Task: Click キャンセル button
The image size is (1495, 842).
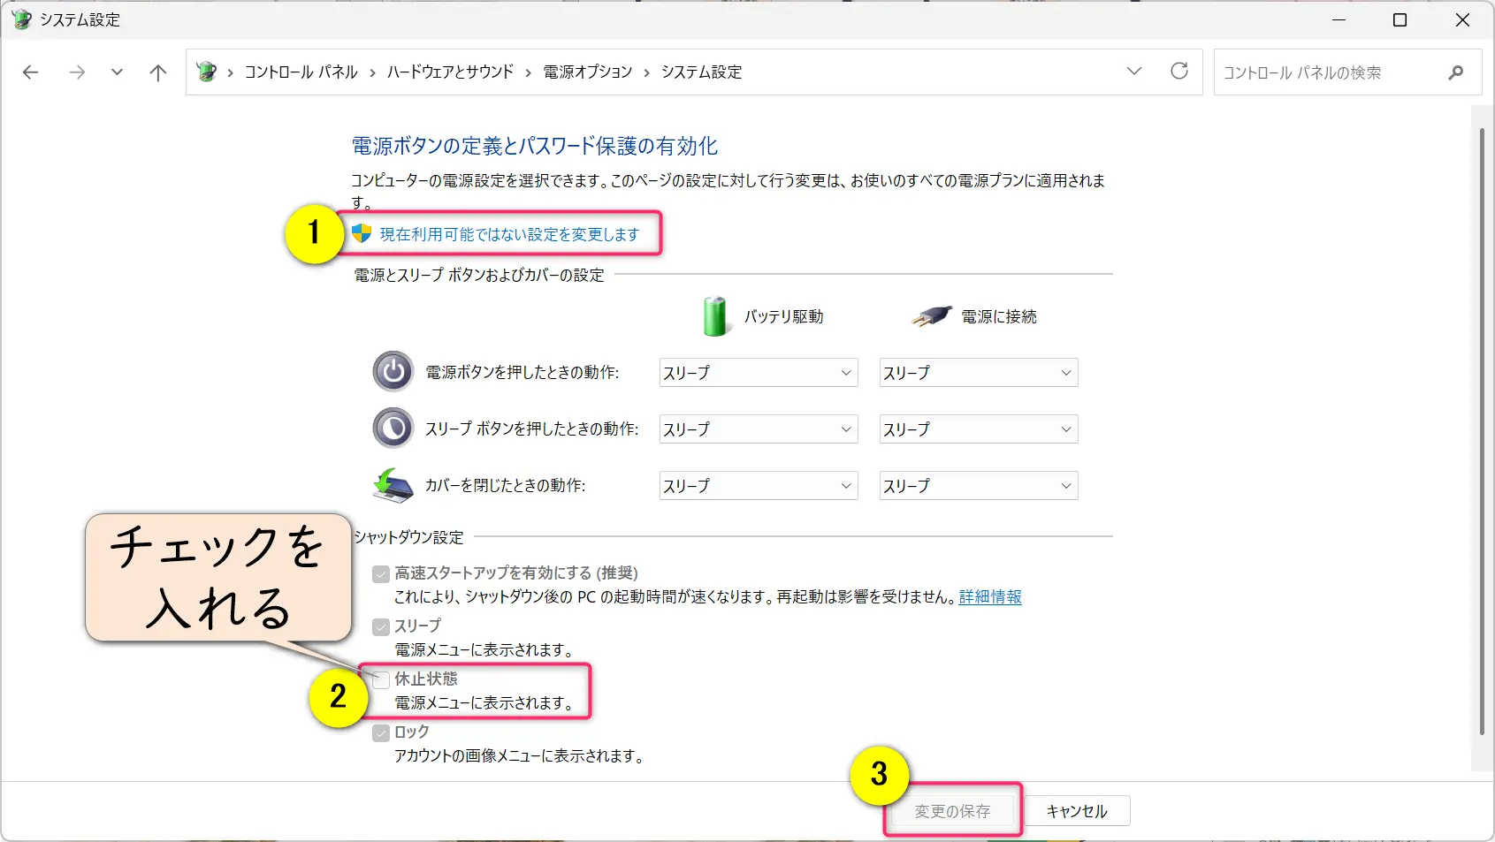Action: pos(1077,811)
